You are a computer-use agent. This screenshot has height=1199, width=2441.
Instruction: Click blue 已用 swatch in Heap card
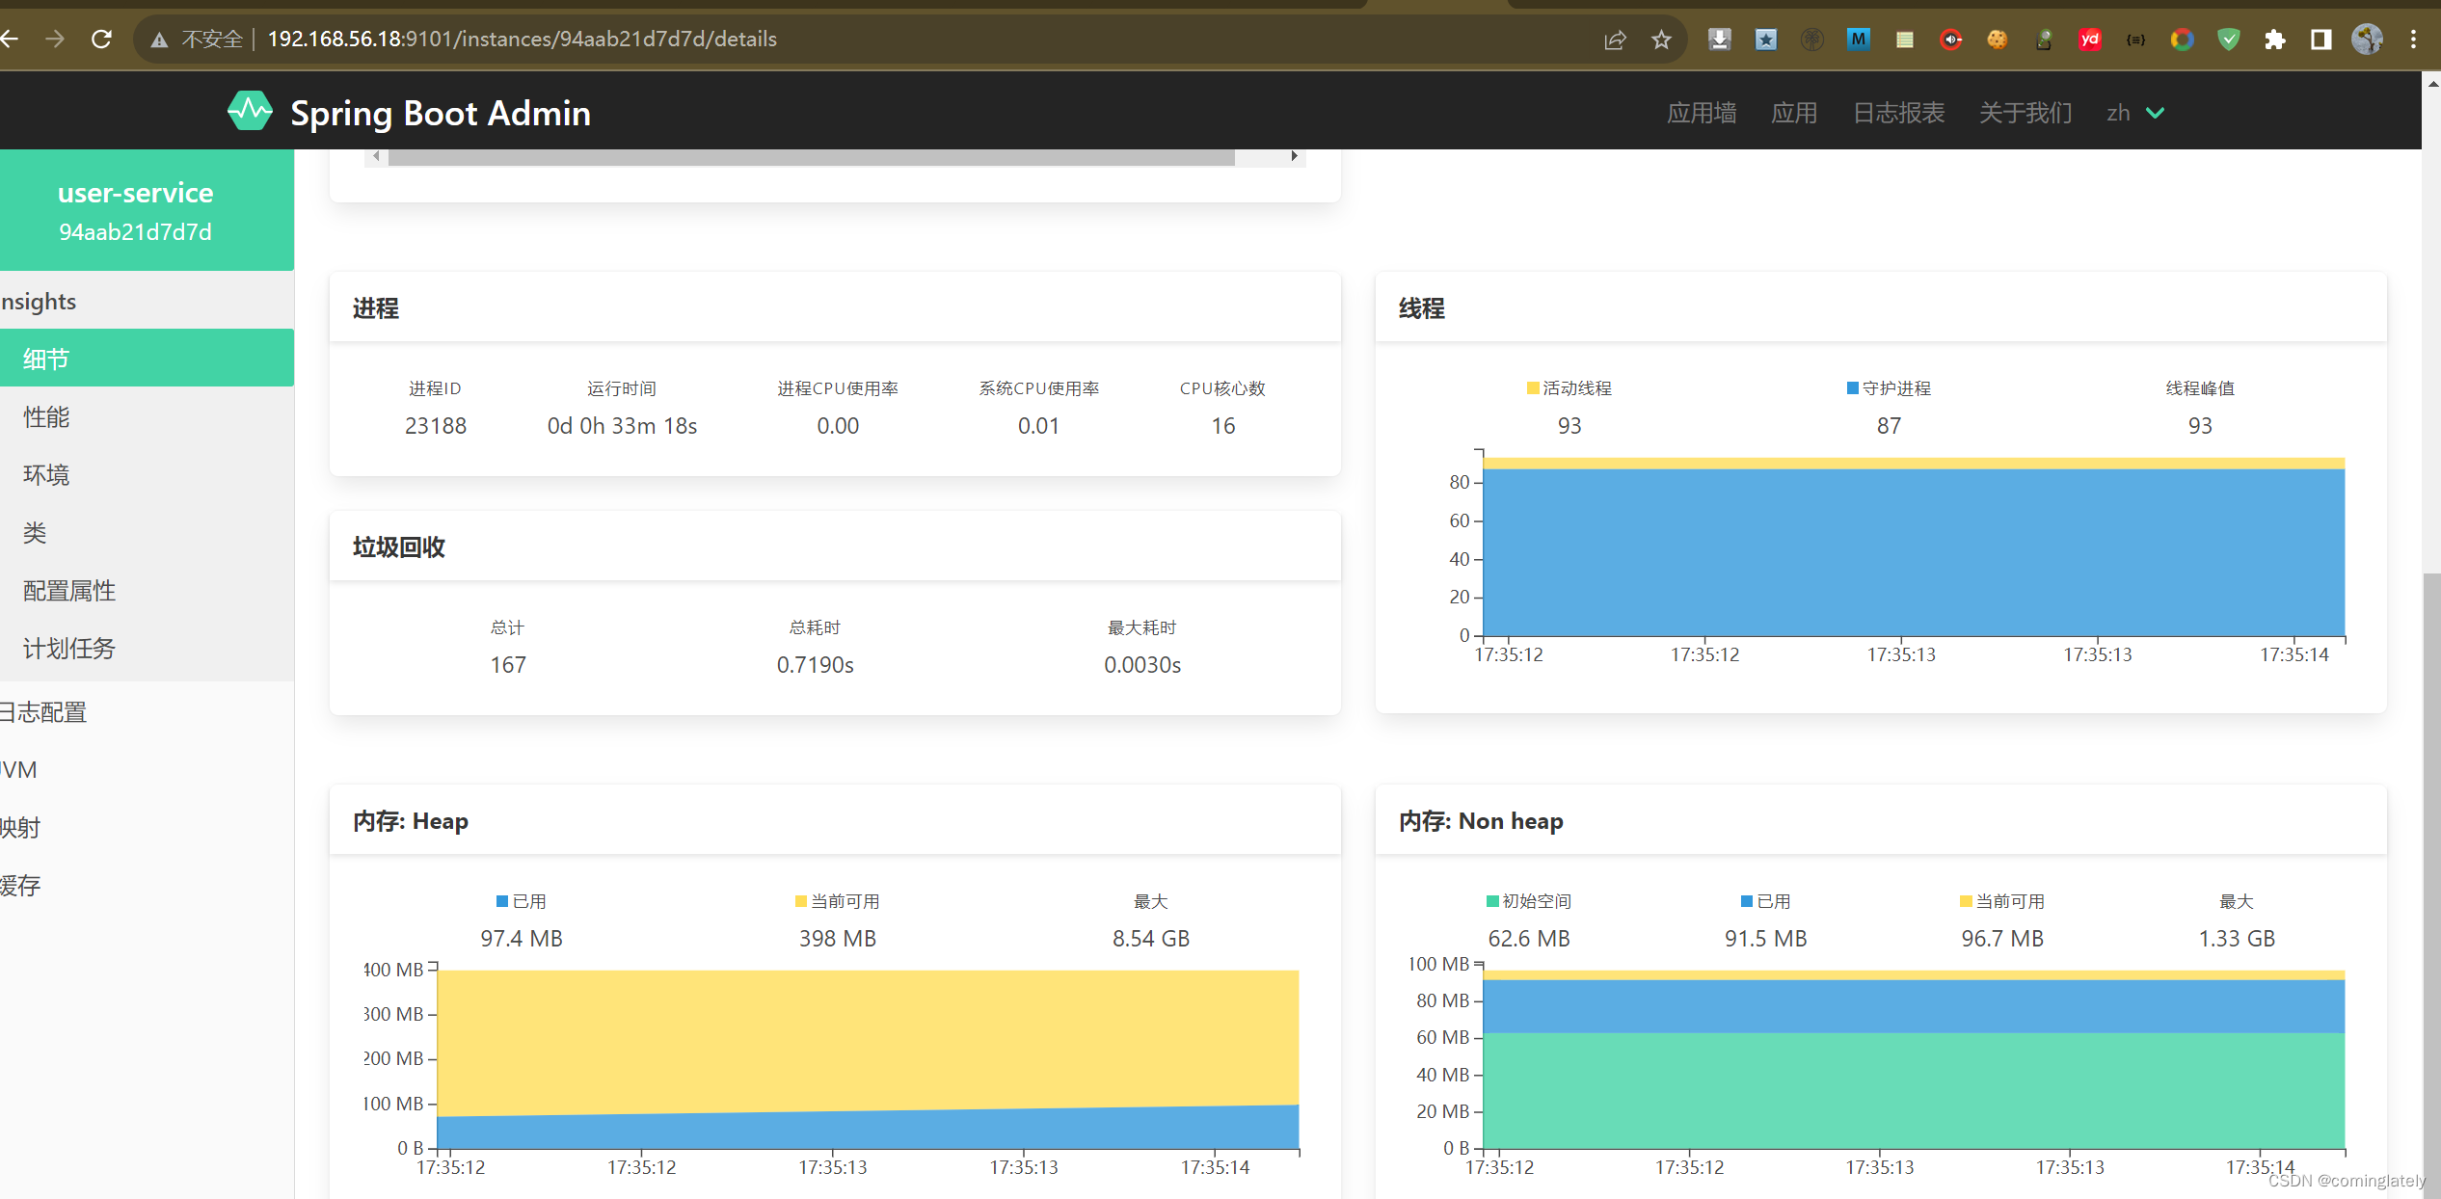[x=501, y=901]
